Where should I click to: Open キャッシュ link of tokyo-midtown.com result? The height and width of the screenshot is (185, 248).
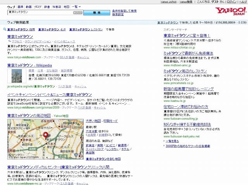click(x=83, y=57)
